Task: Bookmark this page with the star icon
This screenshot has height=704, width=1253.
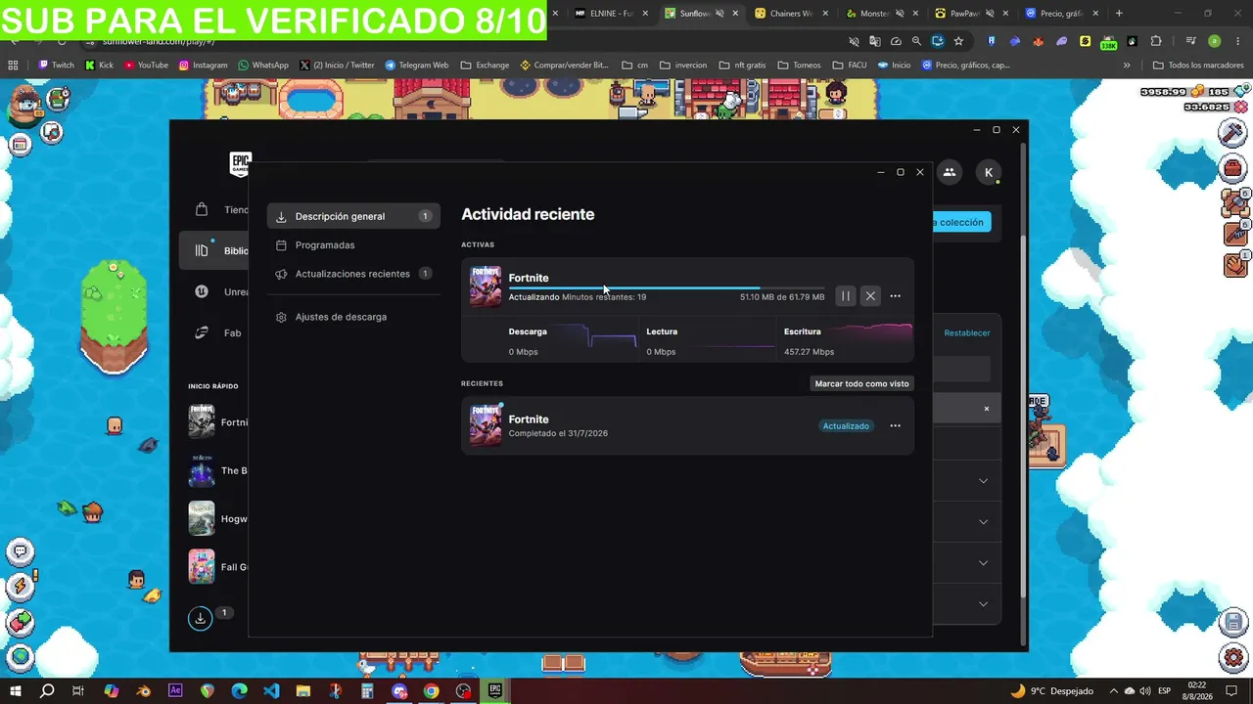Action: tap(958, 41)
